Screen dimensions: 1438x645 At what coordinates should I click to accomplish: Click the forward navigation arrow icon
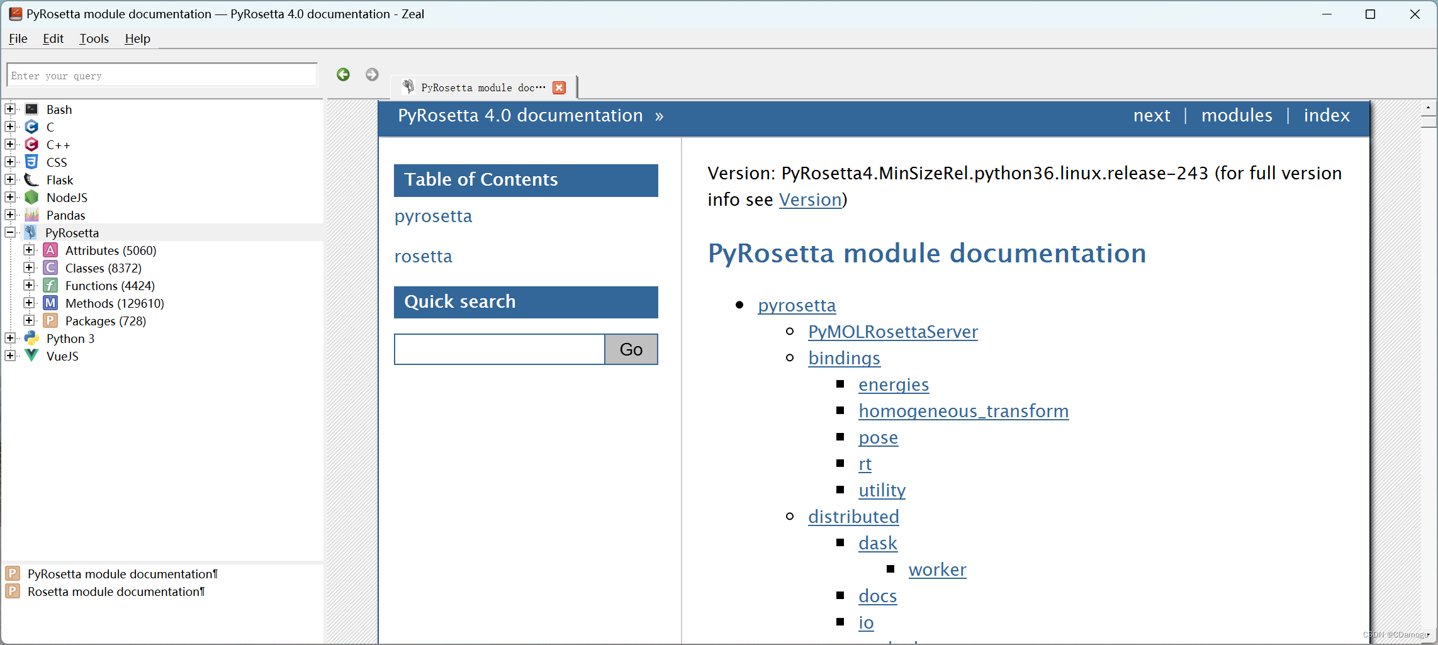(x=372, y=75)
